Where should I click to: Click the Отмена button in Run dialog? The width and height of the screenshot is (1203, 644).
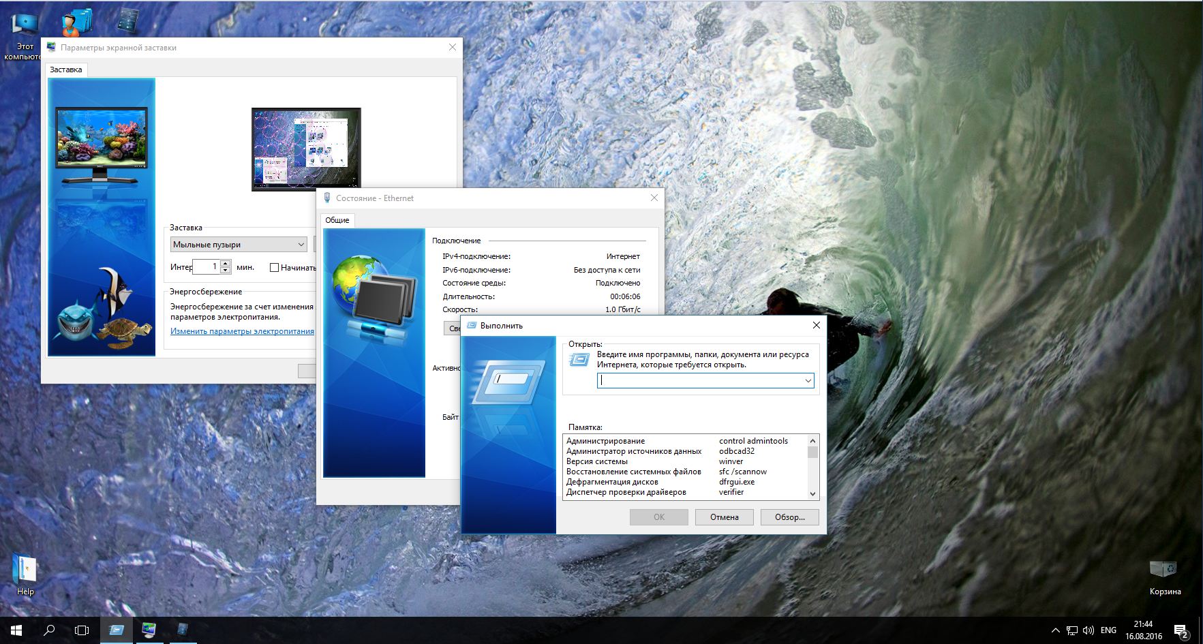pos(724,517)
